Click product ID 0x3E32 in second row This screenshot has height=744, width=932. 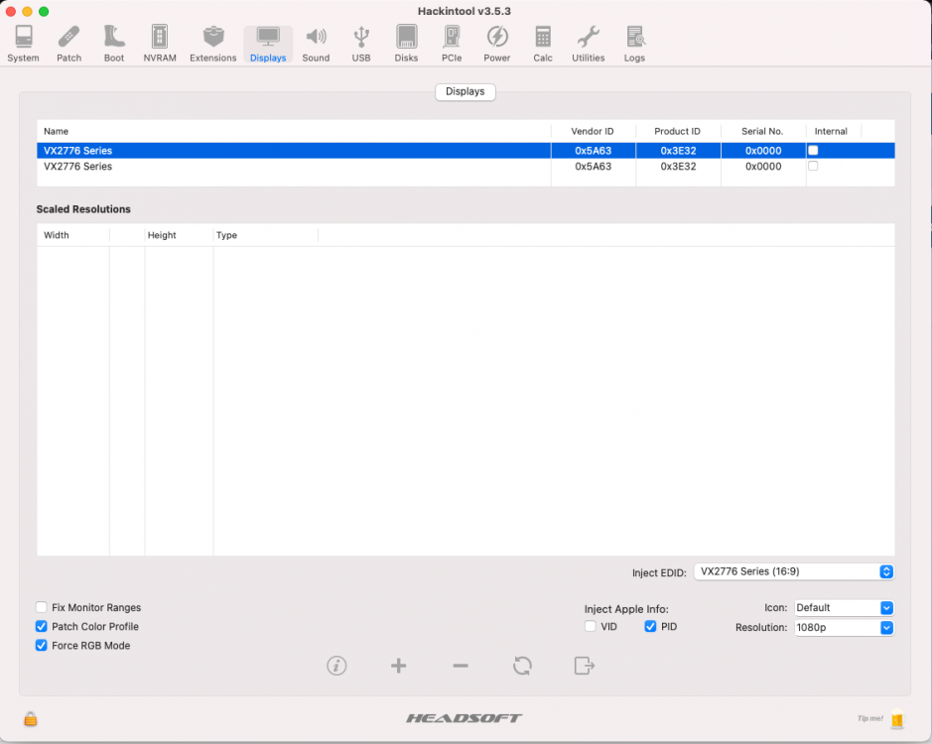[x=678, y=167]
